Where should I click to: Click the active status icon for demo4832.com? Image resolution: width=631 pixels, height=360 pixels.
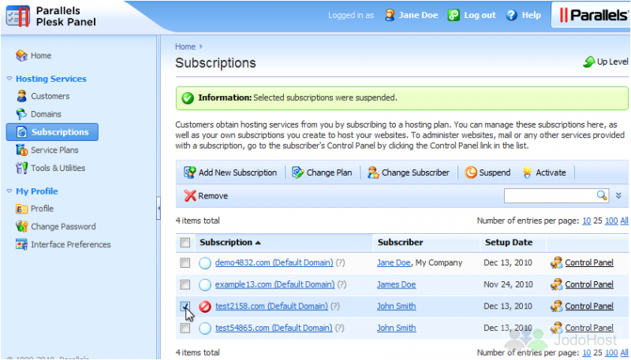pos(205,263)
